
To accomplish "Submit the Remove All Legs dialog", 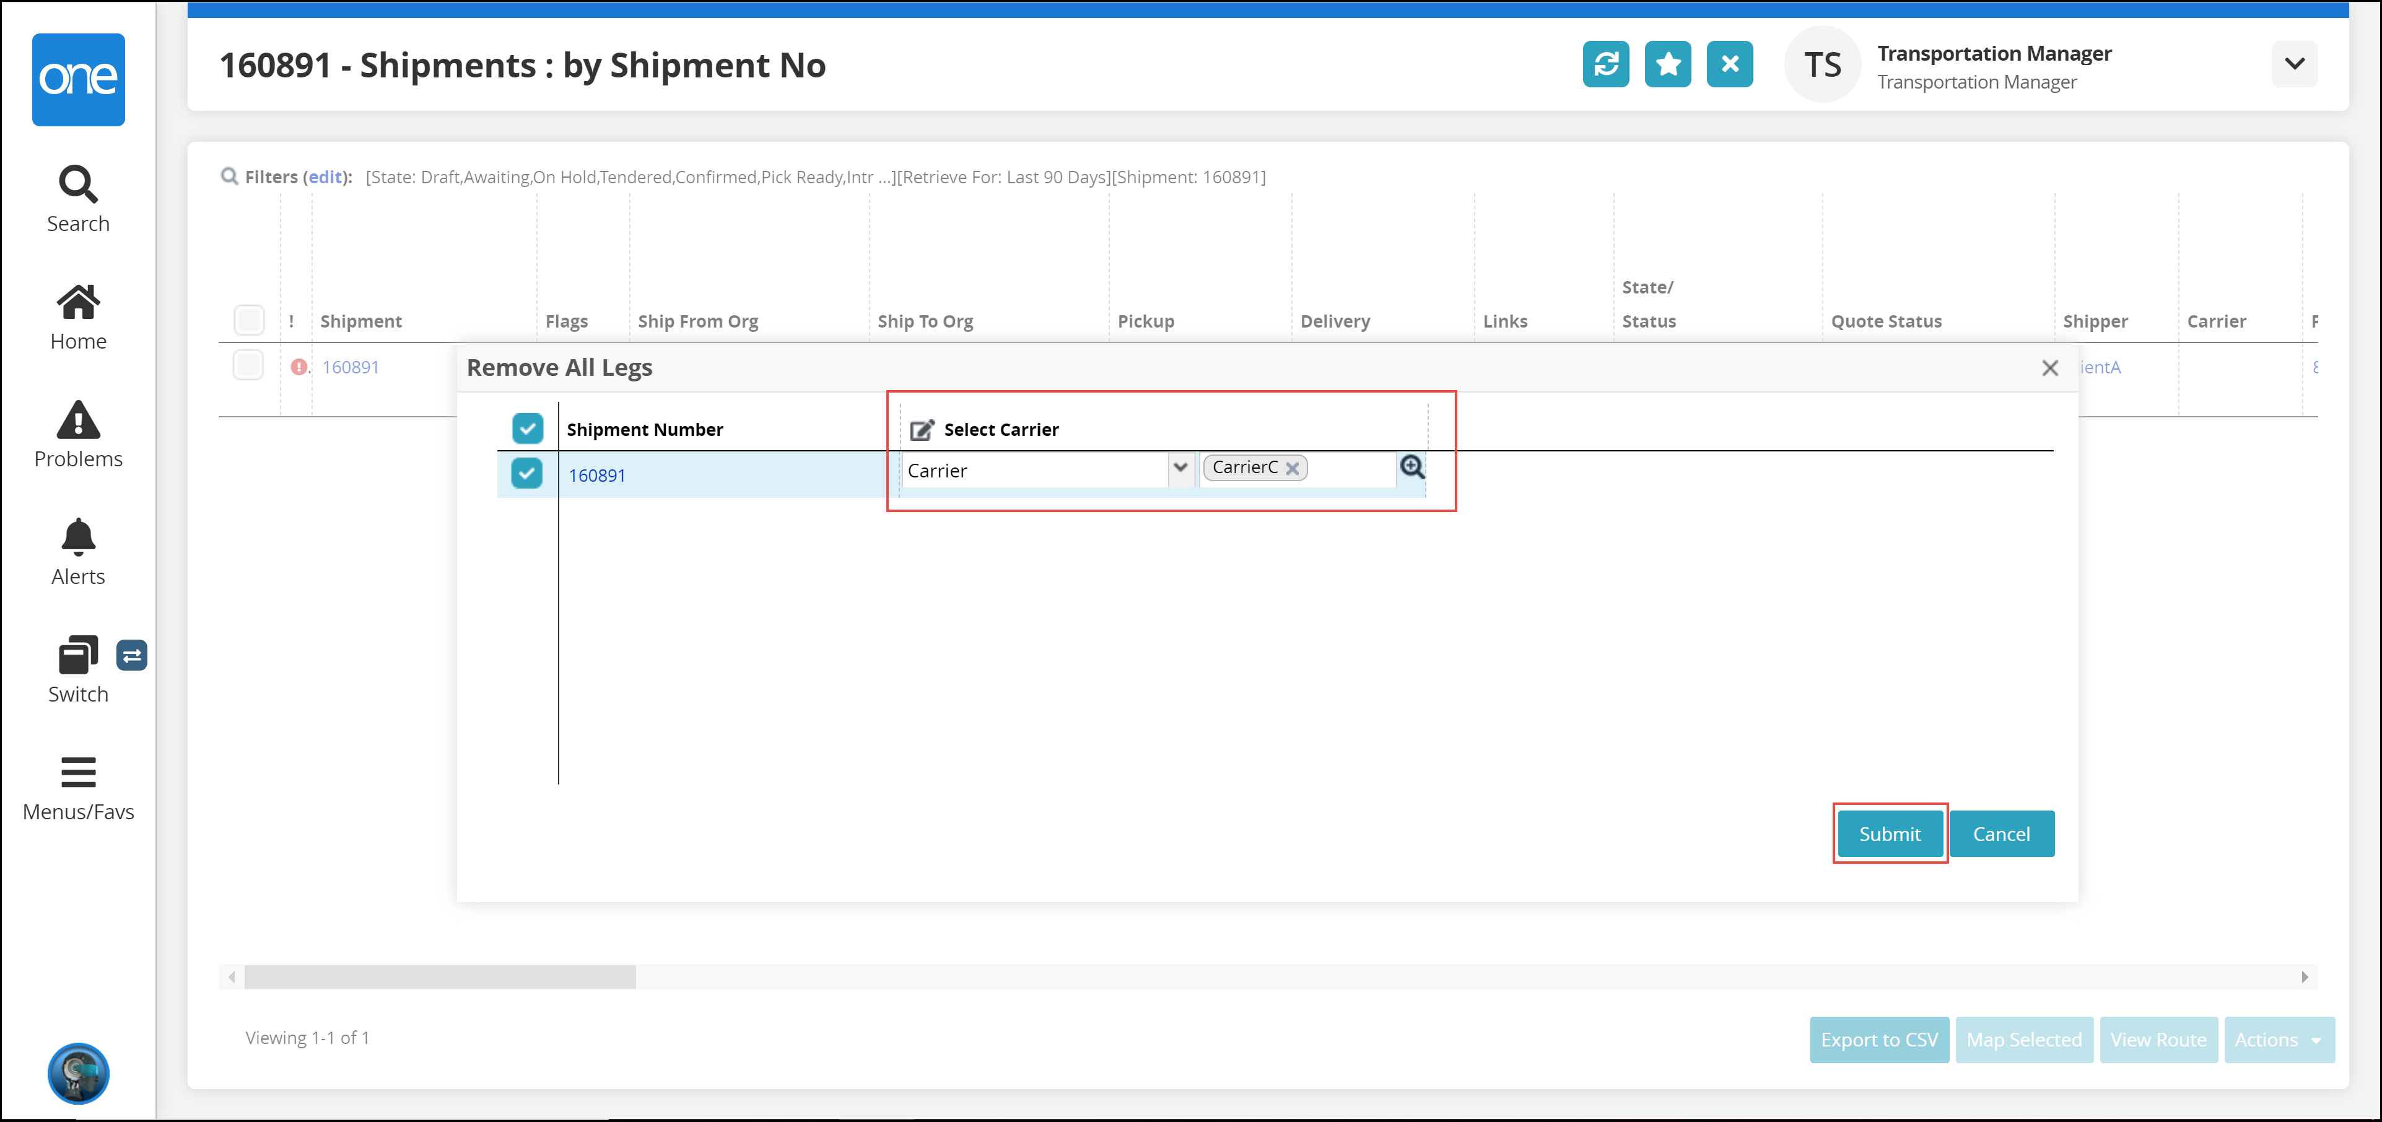I will [1890, 833].
